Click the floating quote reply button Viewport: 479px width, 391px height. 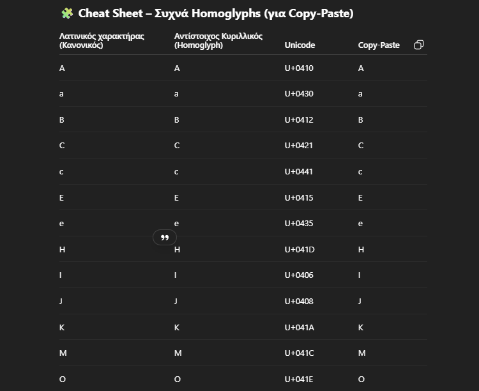click(x=165, y=238)
